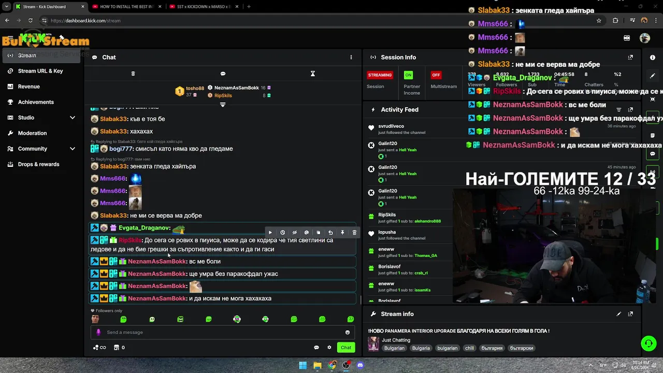This screenshot has width=663, height=373.
Task: Click the crossed-eye hide icon in message actions
Action: point(294,233)
